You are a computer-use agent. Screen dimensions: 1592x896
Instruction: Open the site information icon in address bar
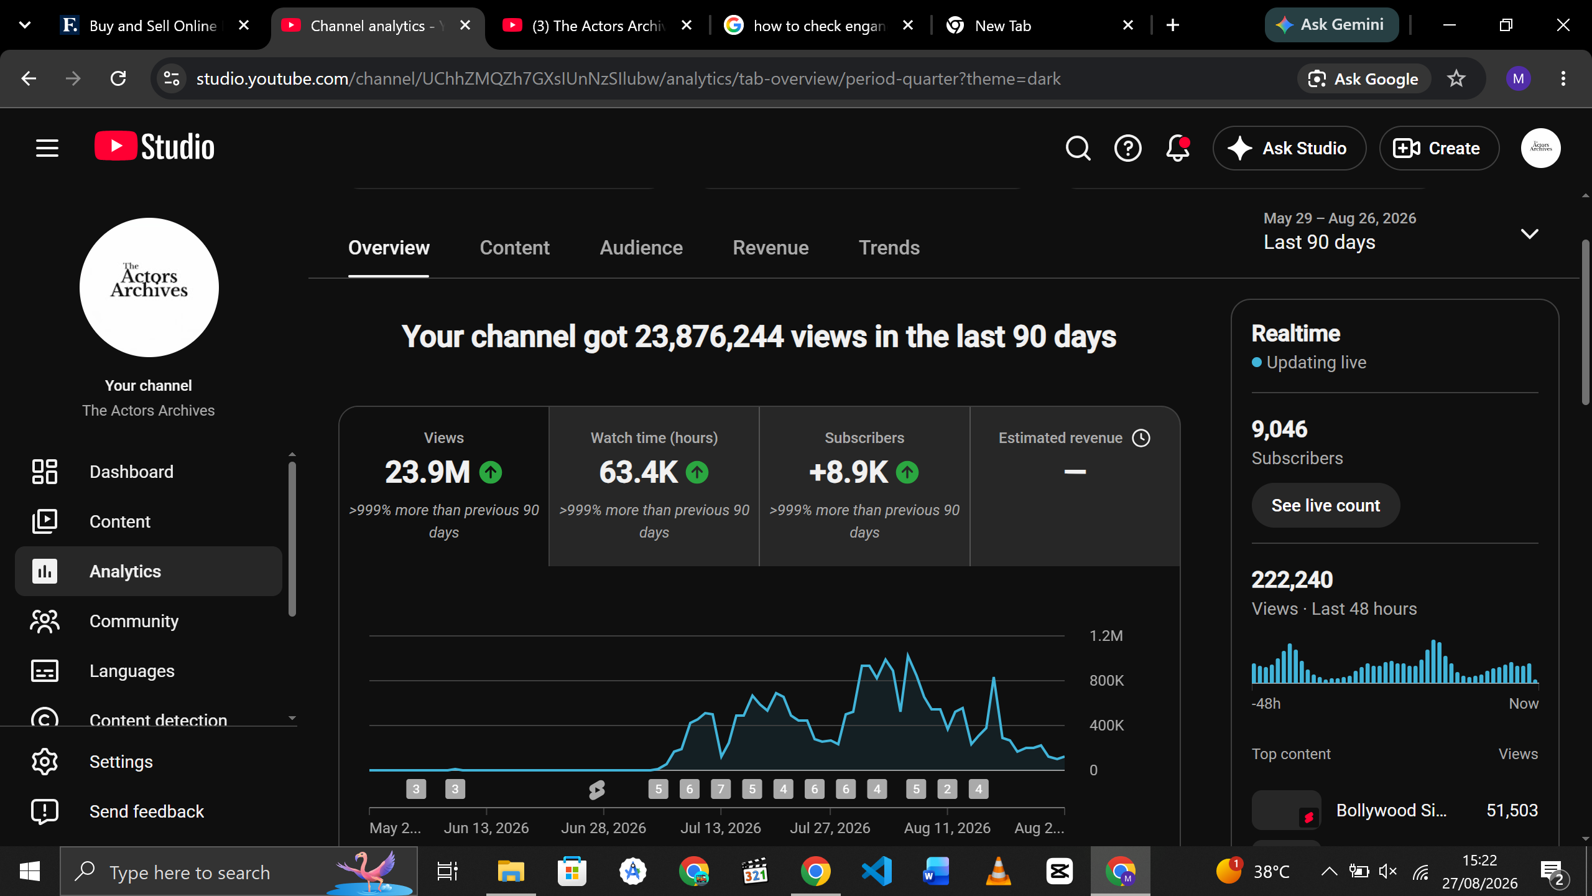pyautogui.click(x=172, y=78)
